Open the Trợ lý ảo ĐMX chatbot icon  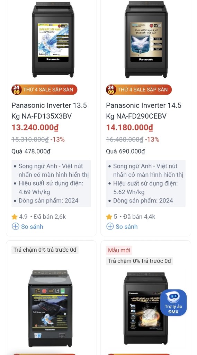pos(173,302)
